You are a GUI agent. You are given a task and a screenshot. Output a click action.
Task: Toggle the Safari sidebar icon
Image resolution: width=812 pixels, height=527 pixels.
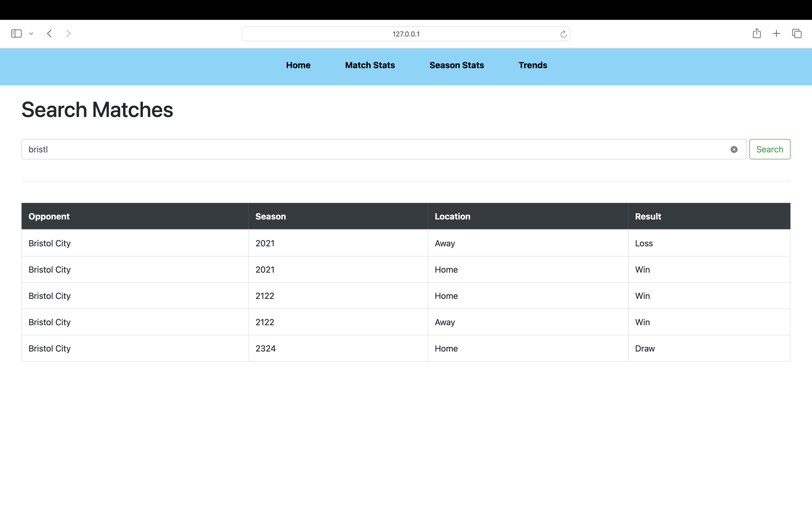point(16,33)
